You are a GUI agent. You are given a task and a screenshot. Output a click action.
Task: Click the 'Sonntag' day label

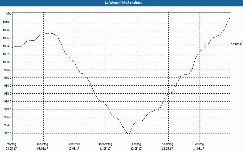(199, 144)
